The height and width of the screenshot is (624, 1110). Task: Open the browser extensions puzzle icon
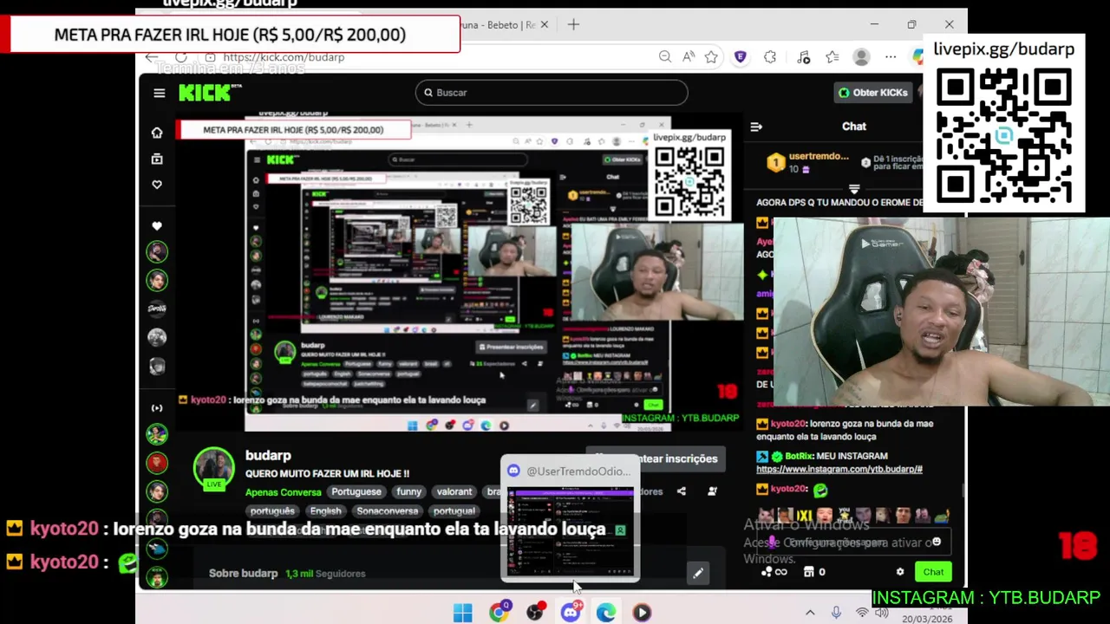(770, 57)
